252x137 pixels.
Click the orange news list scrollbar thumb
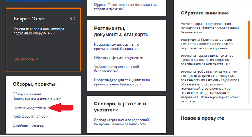249,40
